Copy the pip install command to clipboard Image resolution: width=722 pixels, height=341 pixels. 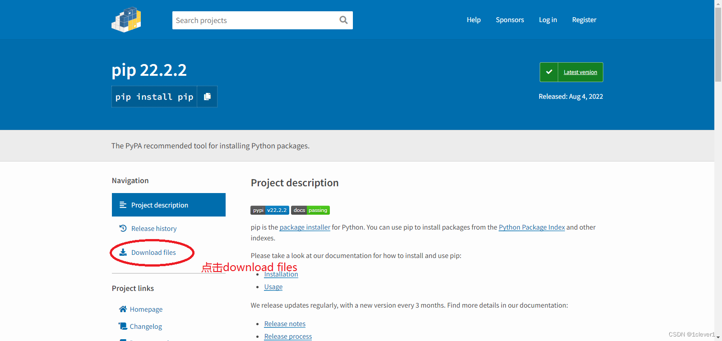pyautogui.click(x=207, y=97)
